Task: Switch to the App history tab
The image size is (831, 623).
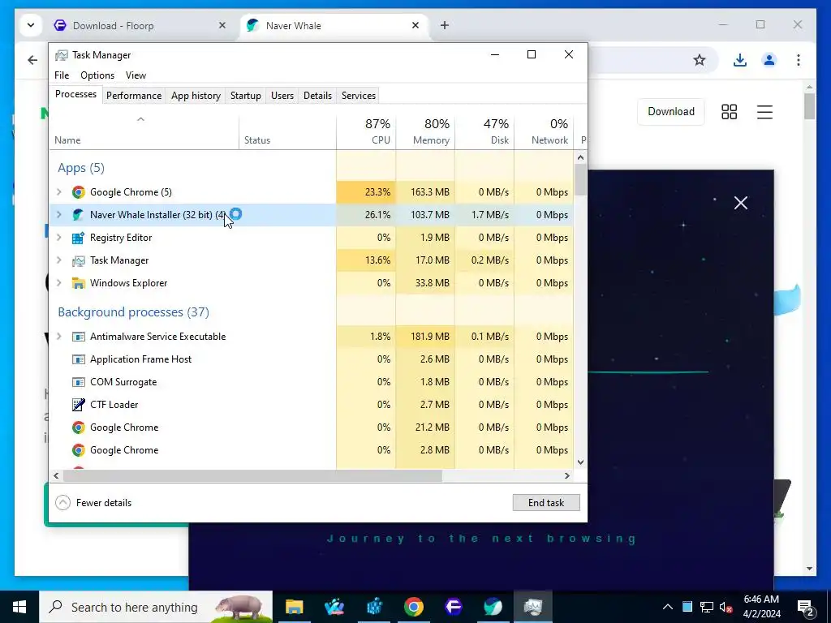Action: pos(196,96)
